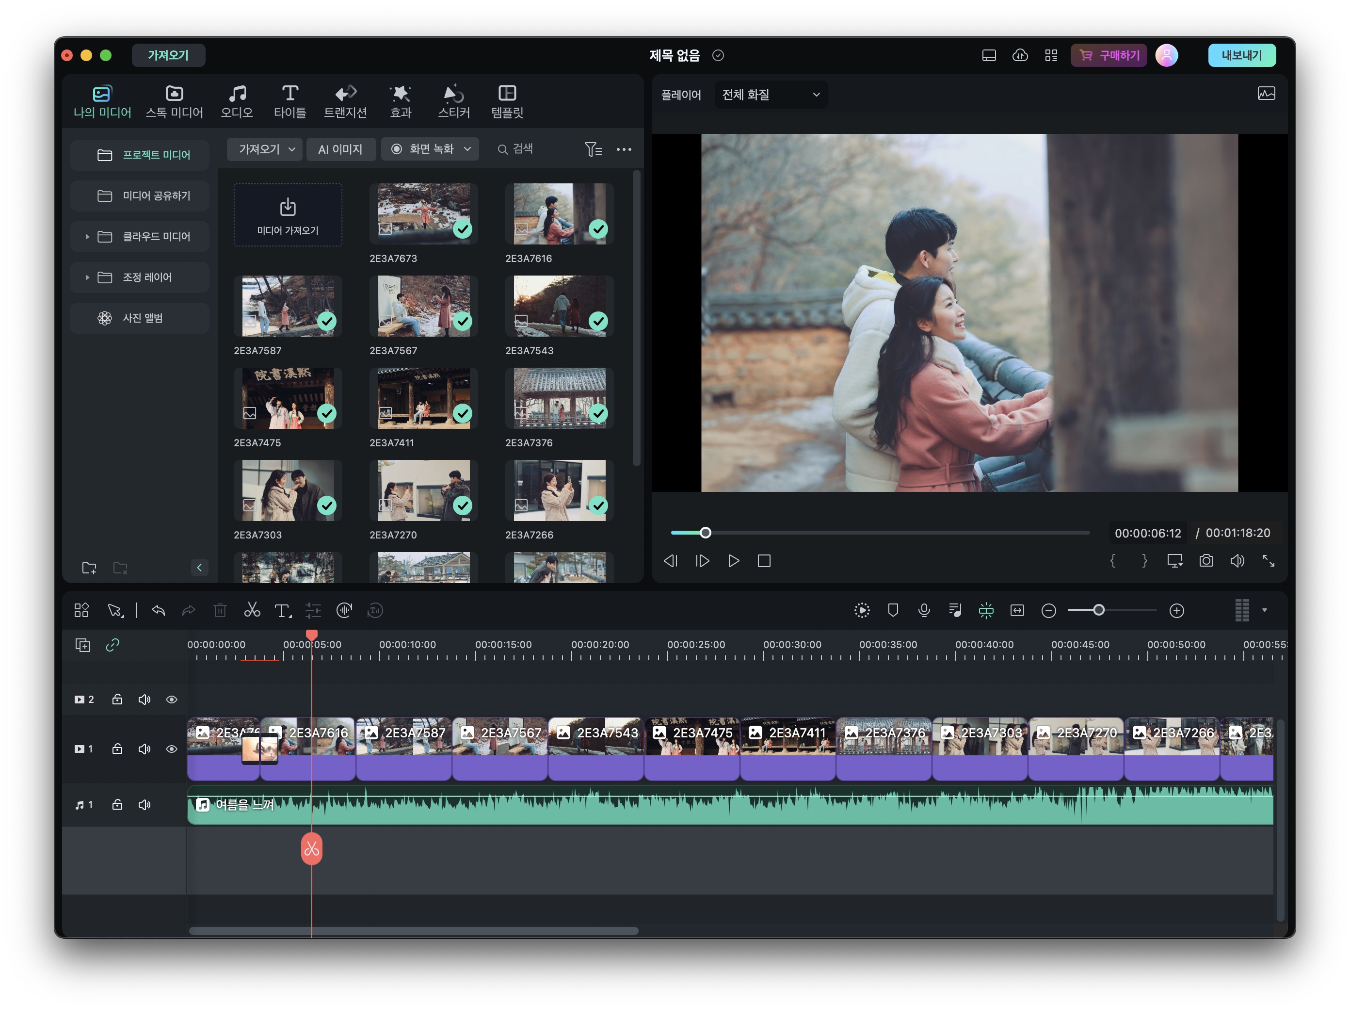This screenshot has width=1350, height=1010.
Task: Click the 내보내기 export button
Action: pos(1241,56)
